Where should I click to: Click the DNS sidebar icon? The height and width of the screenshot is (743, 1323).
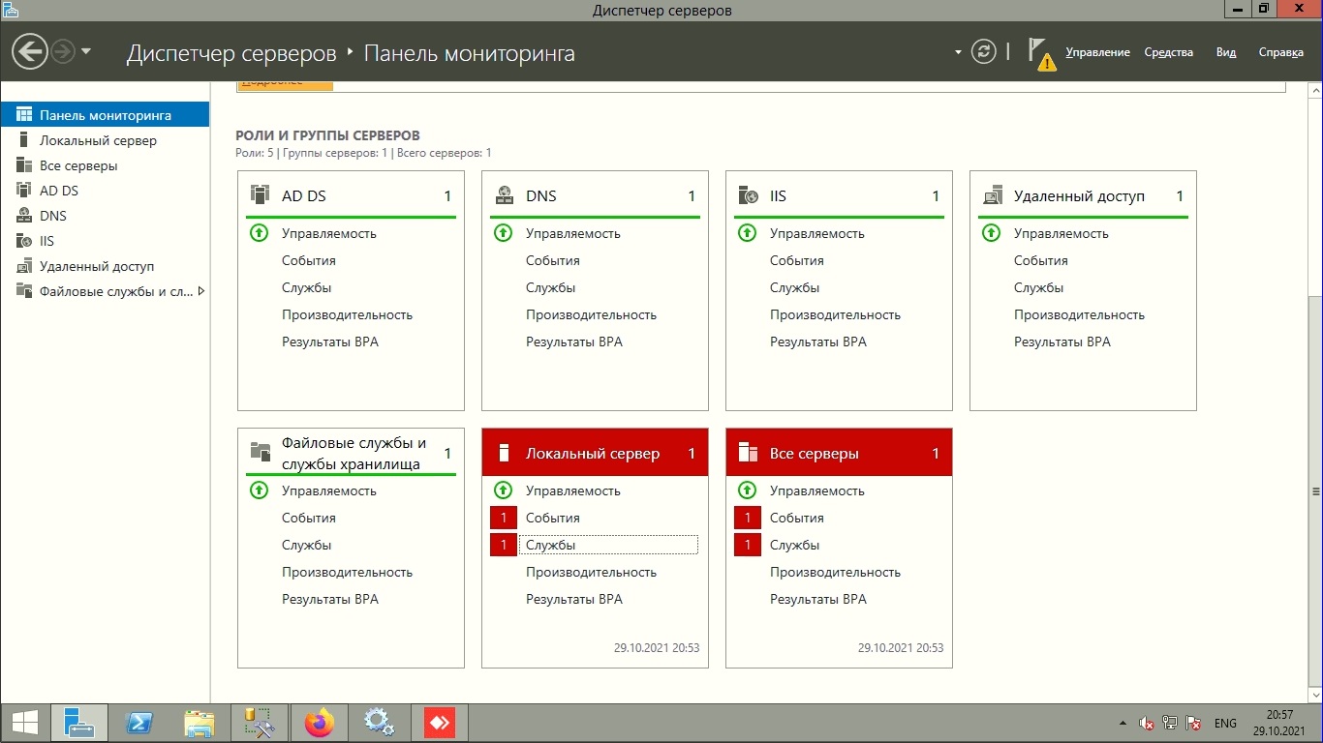pyautogui.click(x=24, y=216)
